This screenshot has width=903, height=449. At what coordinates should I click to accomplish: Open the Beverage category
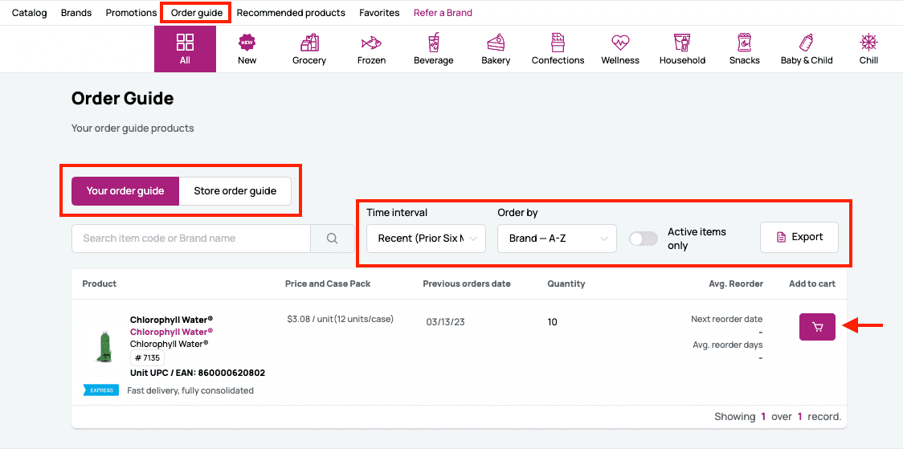pos(434,49)
